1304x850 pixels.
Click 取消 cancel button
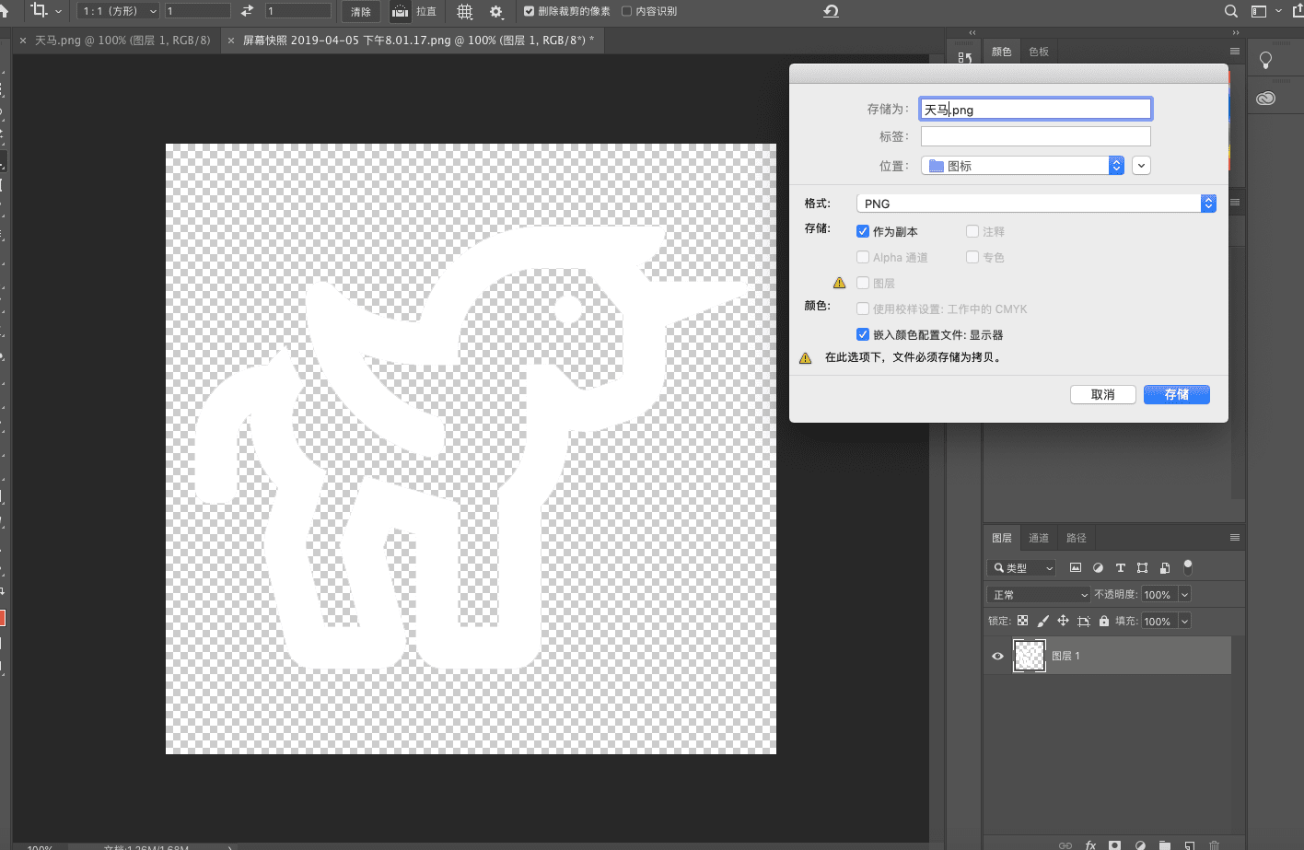click(x=1103, y=394)
